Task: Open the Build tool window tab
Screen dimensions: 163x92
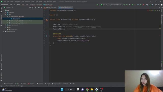Action: point(66,84)
